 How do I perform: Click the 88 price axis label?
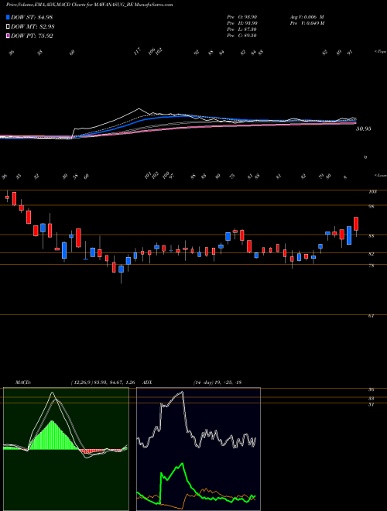coord(371,236)
